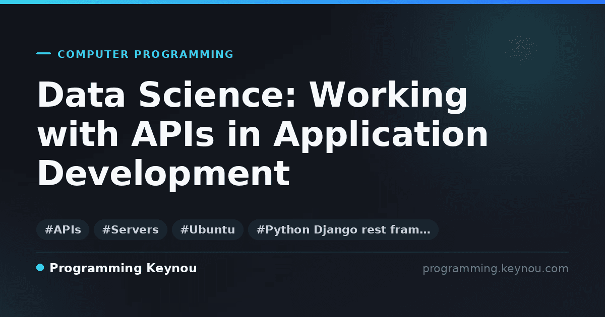This screenshot has width=605, height=317.
Task: Click the COMPUTER PROGRAMMING category label
Action: pos(146,54)
